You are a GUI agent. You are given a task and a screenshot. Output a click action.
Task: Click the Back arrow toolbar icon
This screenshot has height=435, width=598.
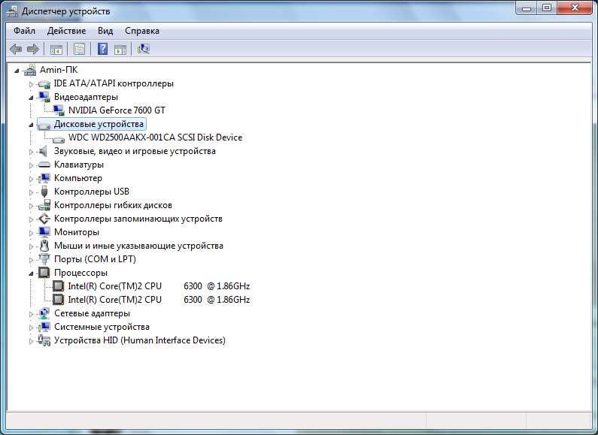coord(16,49)
